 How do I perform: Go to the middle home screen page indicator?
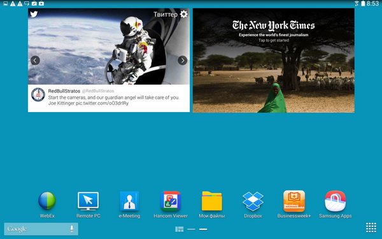[x=191, y=229]
